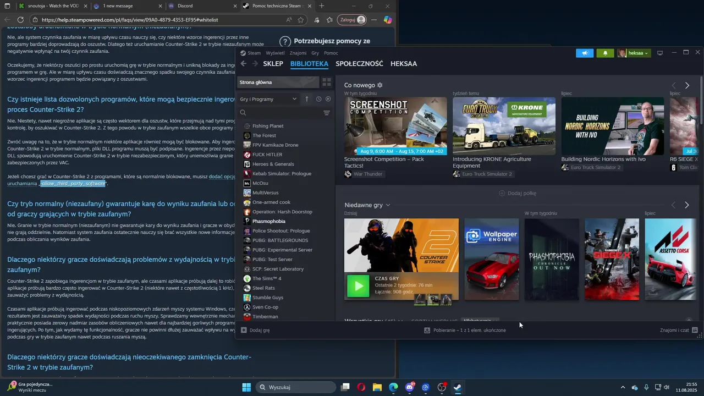Toggle sort by recent activity clock icon
704x396 pixels.
(318, 99)
